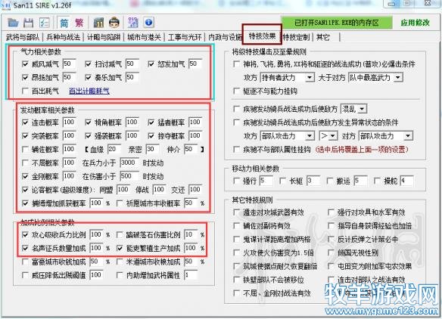Open the general character face icon
Viewport: 442px width, 319px height.
click(x=114, y=23)
